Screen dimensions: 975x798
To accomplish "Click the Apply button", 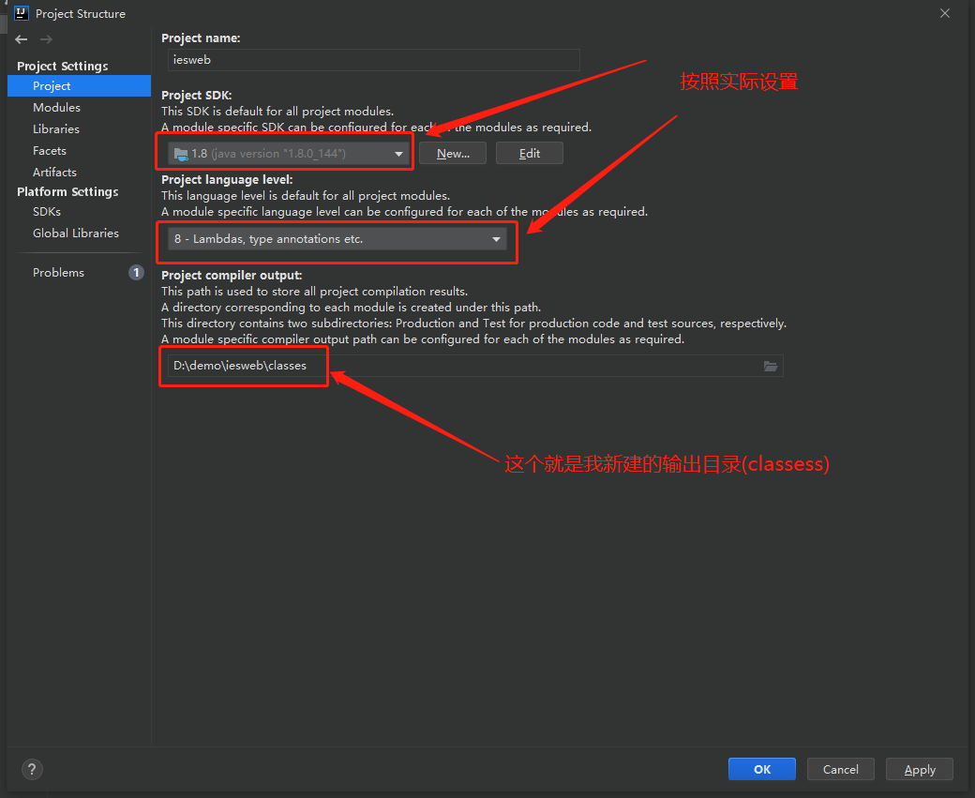I will tap(920, 769).
